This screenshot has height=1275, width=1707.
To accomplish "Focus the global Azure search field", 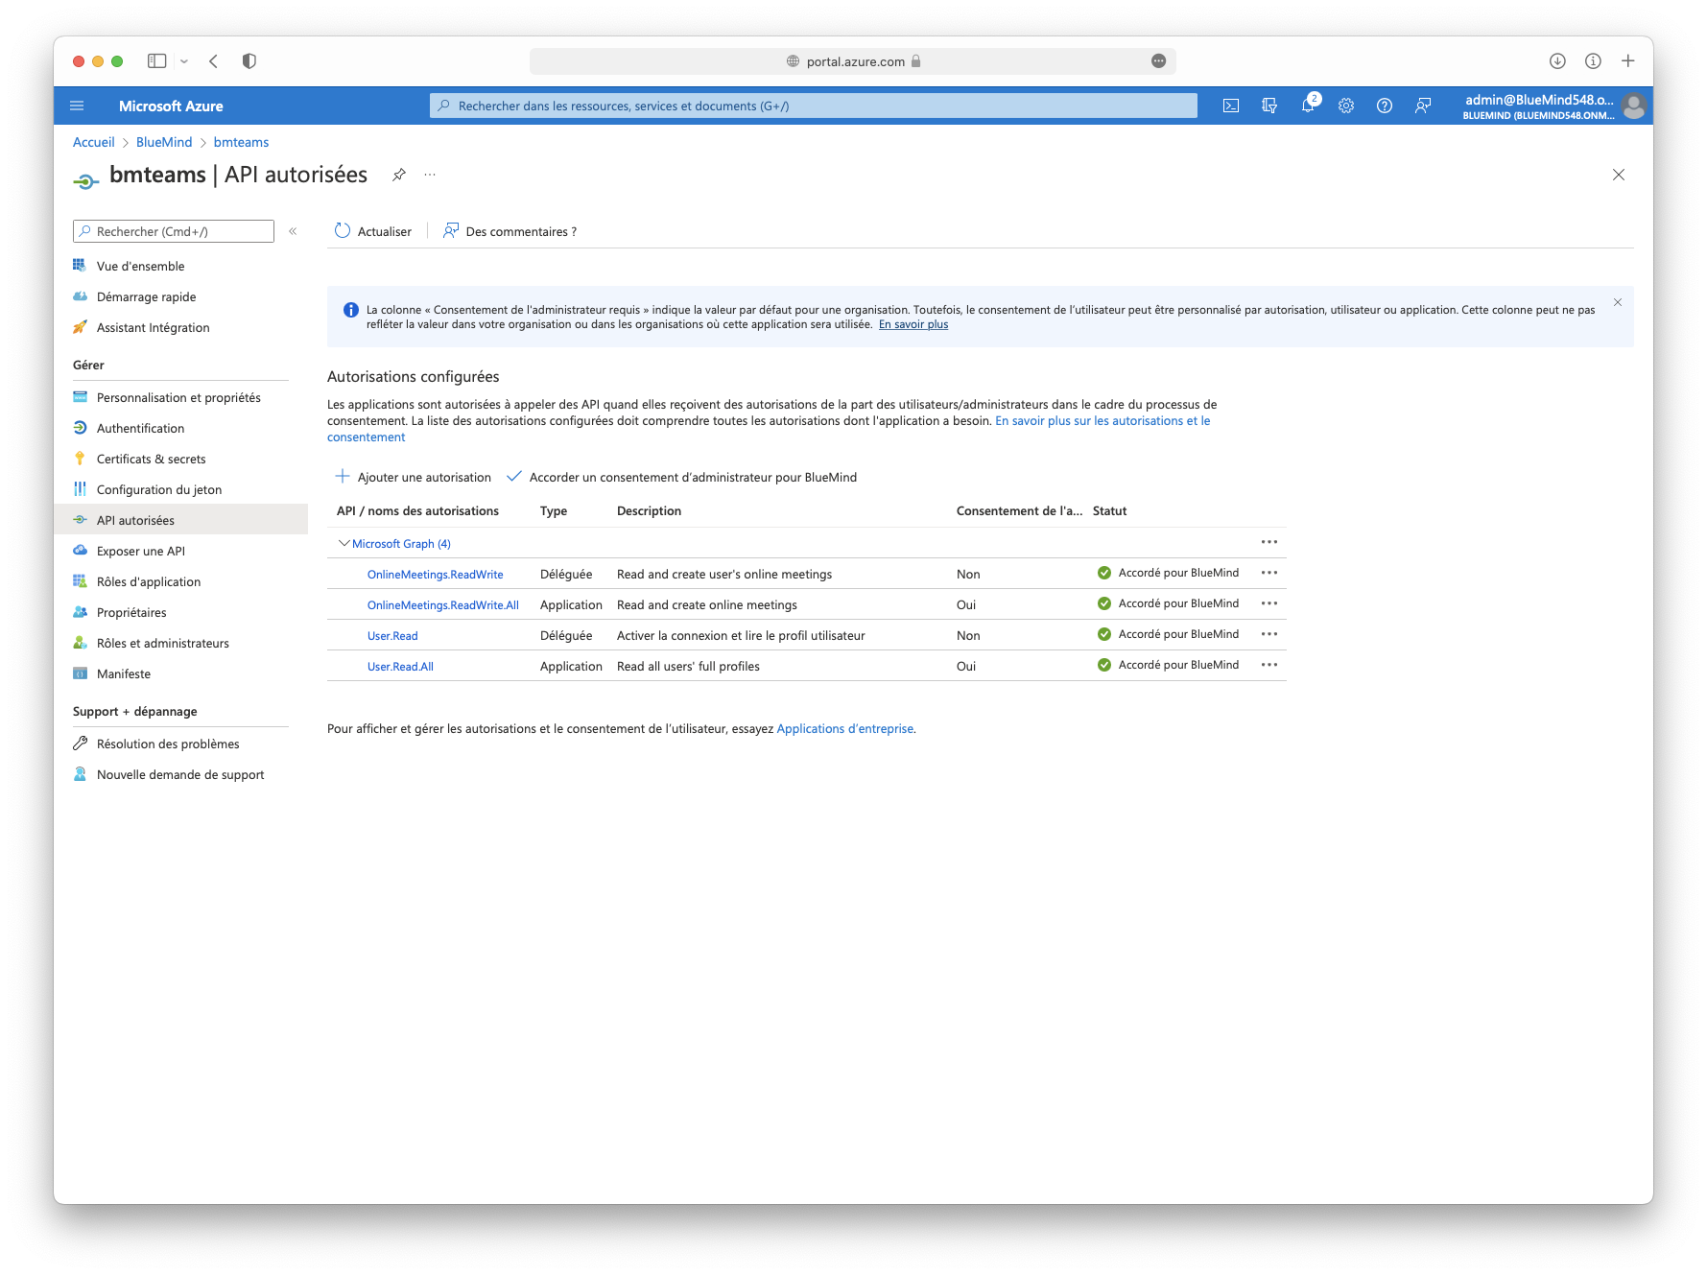I will click(814, 106).
